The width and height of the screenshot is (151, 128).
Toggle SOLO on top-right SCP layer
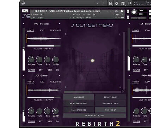point(147,30)
